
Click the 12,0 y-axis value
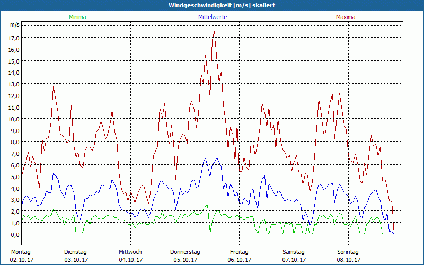pyautogui.click(x=14, y=96)
